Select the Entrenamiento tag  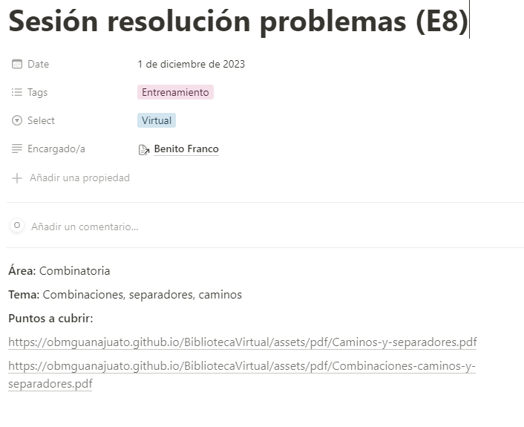click(175, 92)
